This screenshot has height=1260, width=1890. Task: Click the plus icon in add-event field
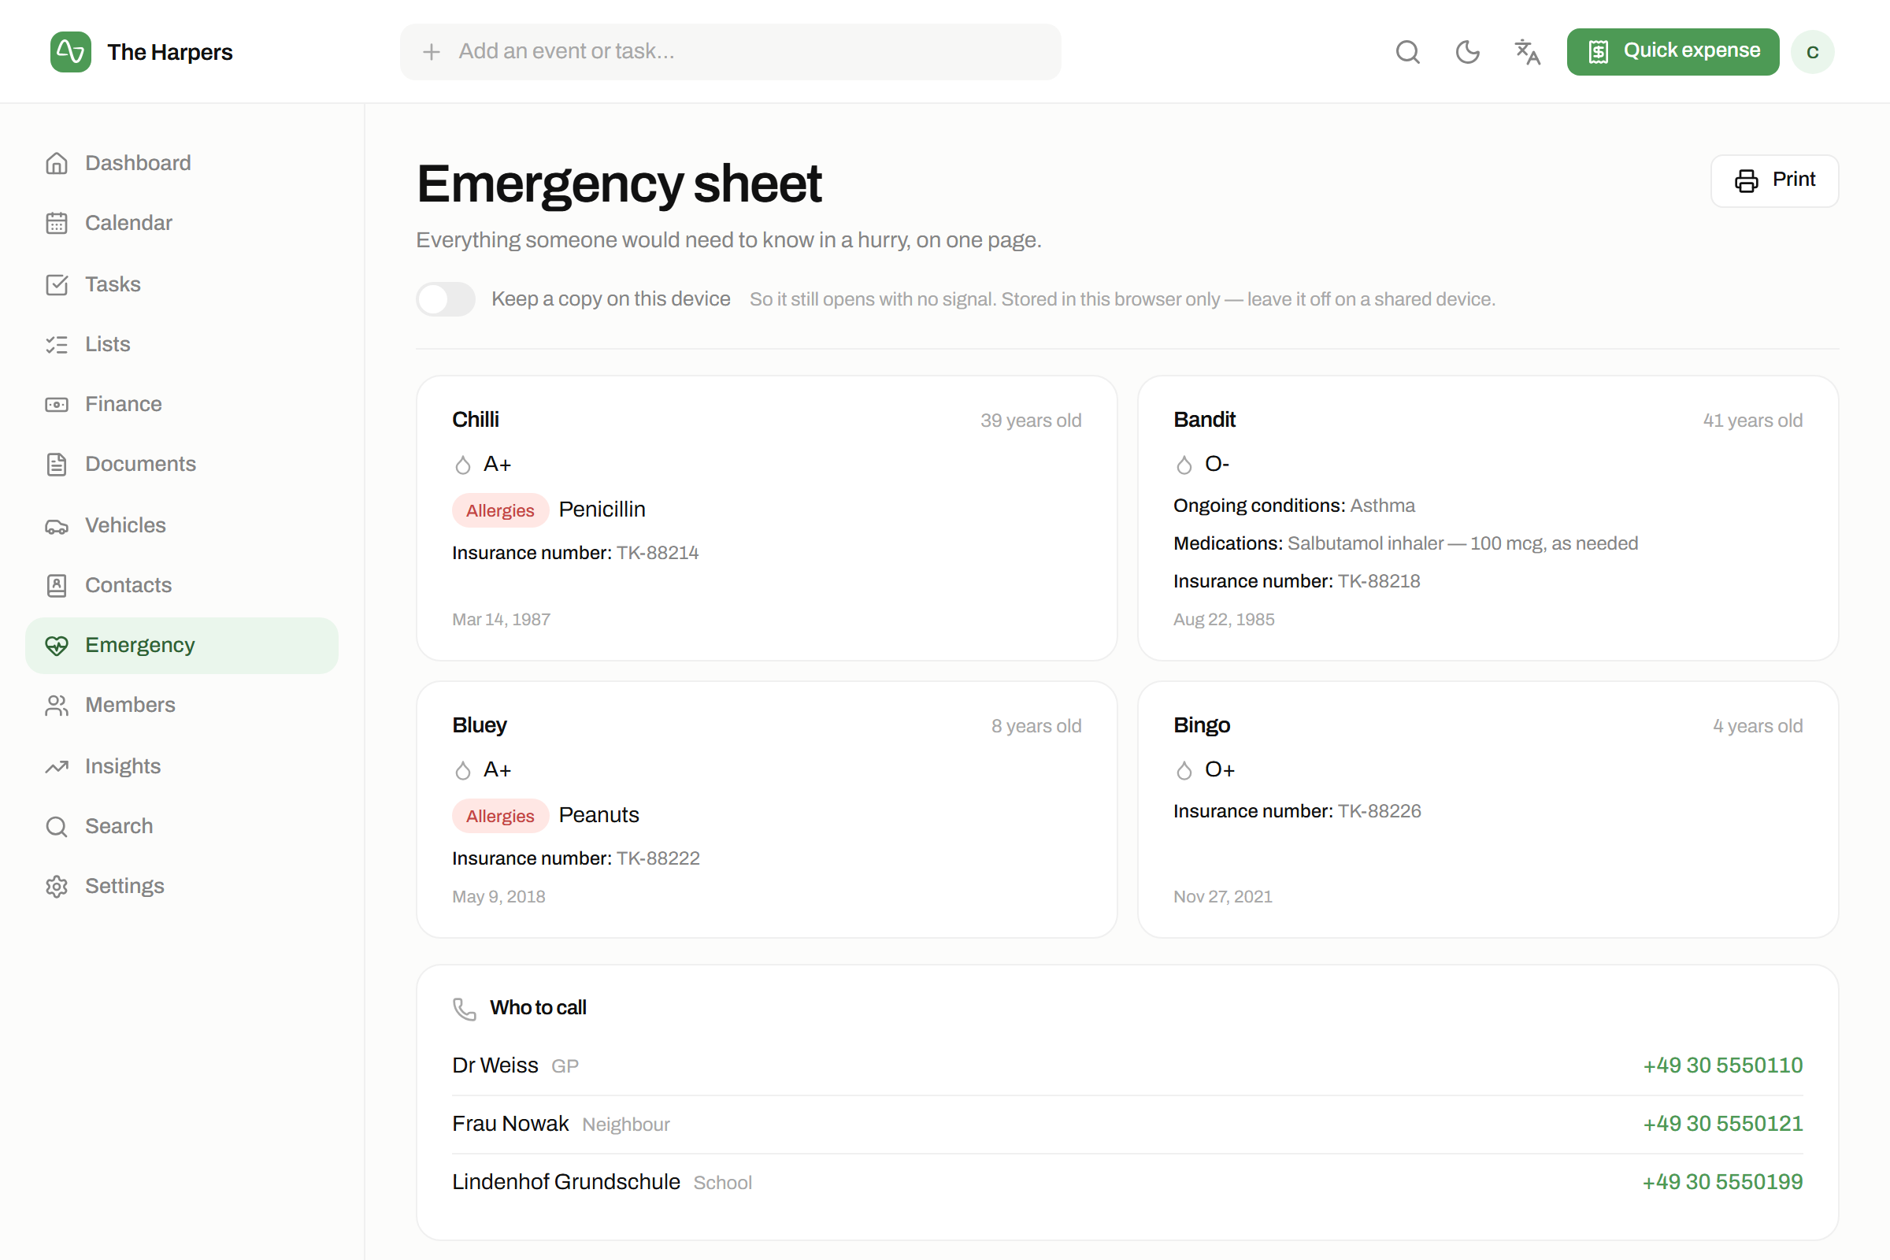tap(432, 52)
